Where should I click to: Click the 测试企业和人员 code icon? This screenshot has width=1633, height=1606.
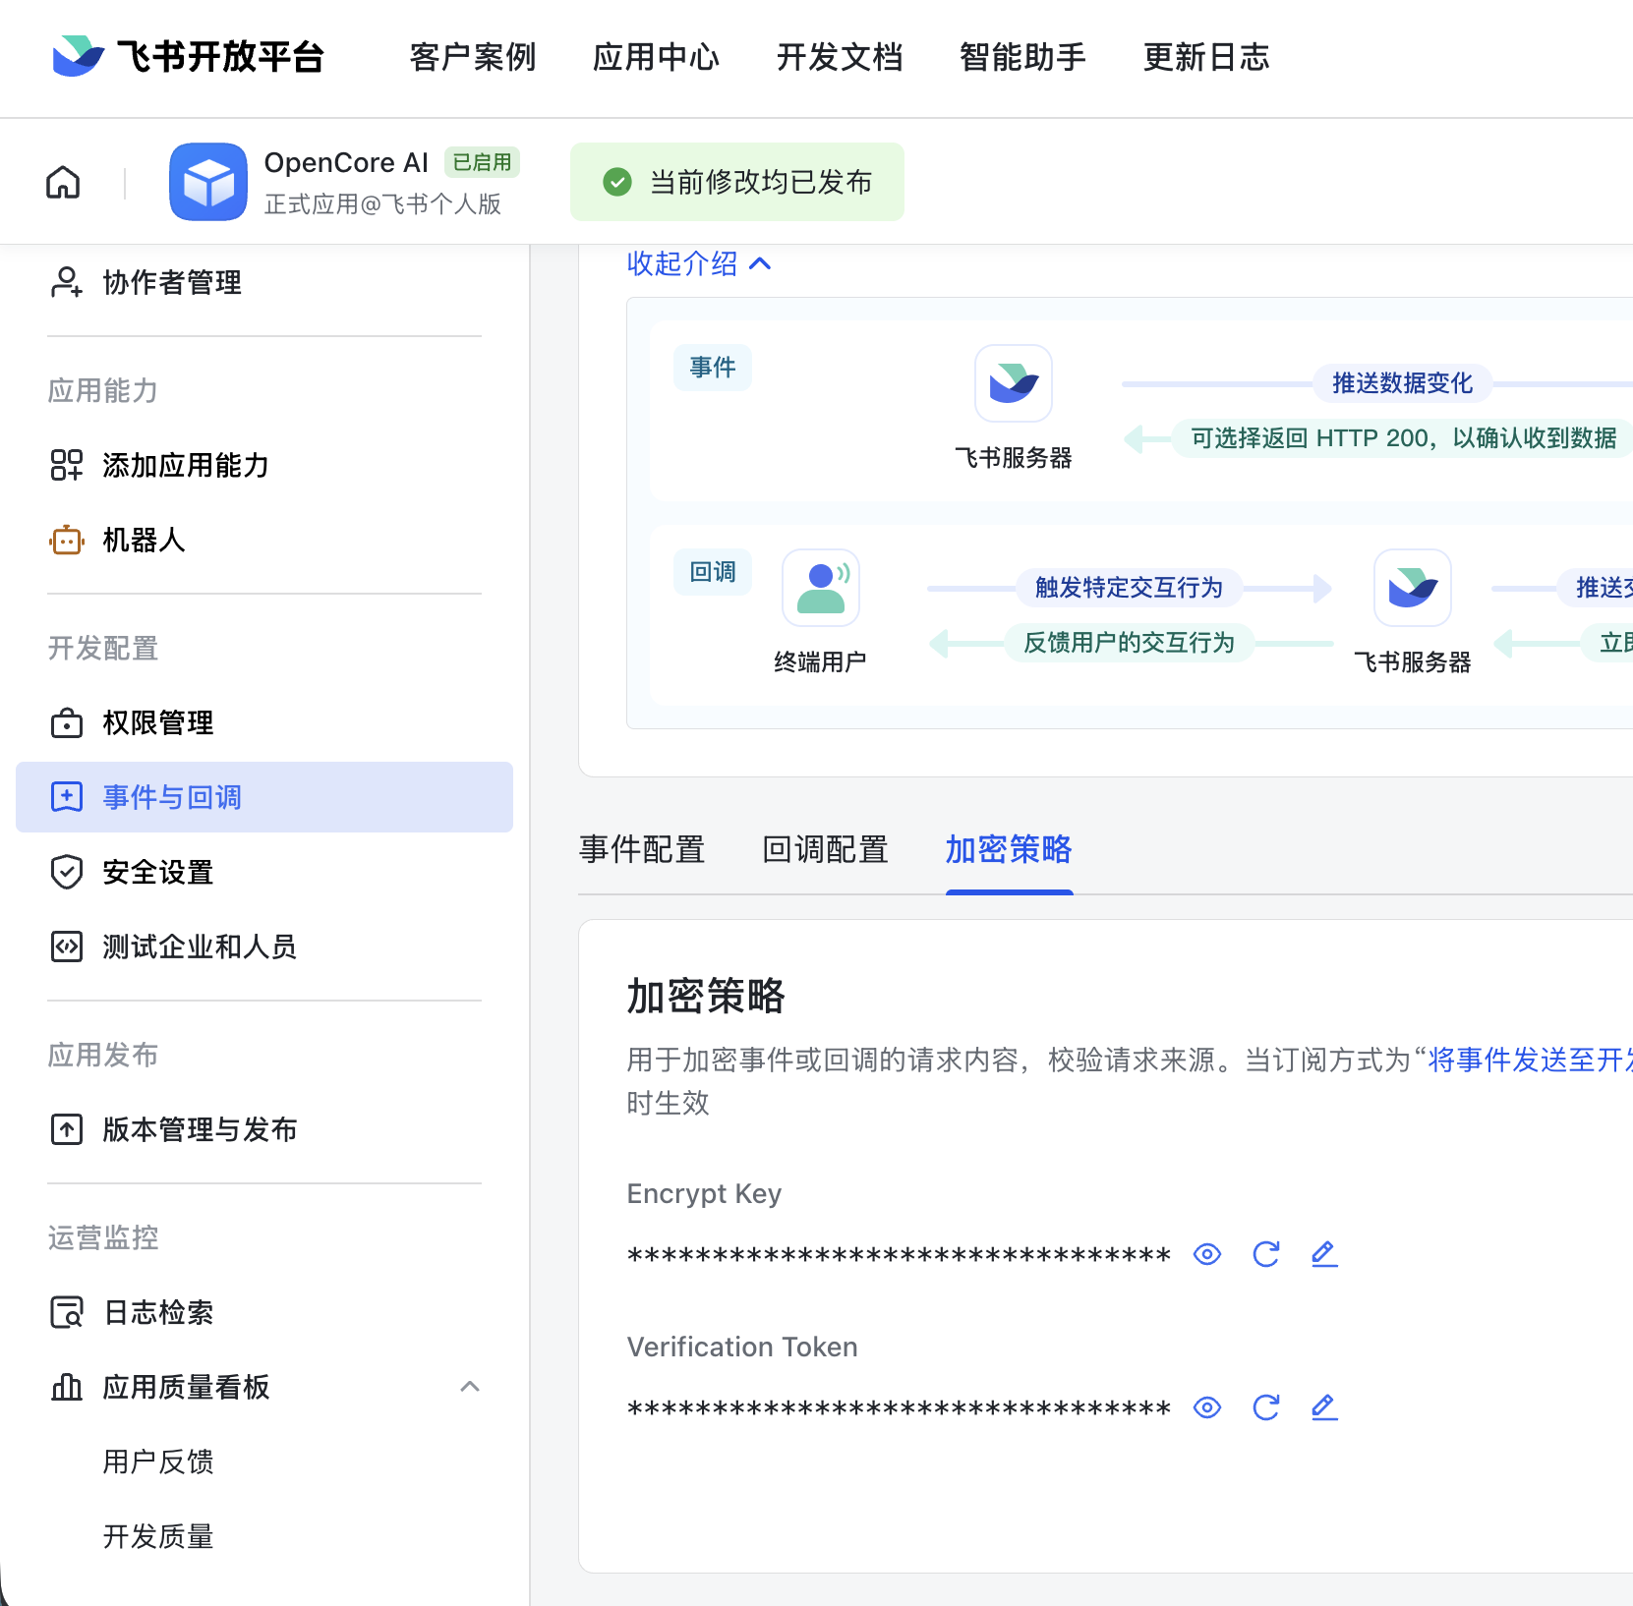click(x=66, y=946)
